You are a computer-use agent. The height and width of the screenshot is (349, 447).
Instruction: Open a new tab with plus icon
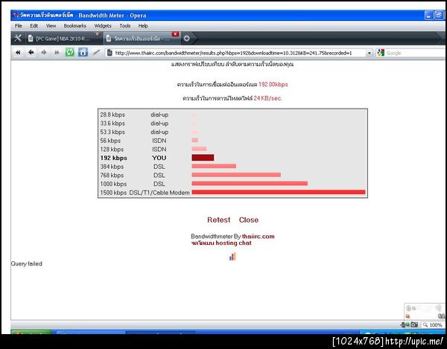[x=187, y=39]
